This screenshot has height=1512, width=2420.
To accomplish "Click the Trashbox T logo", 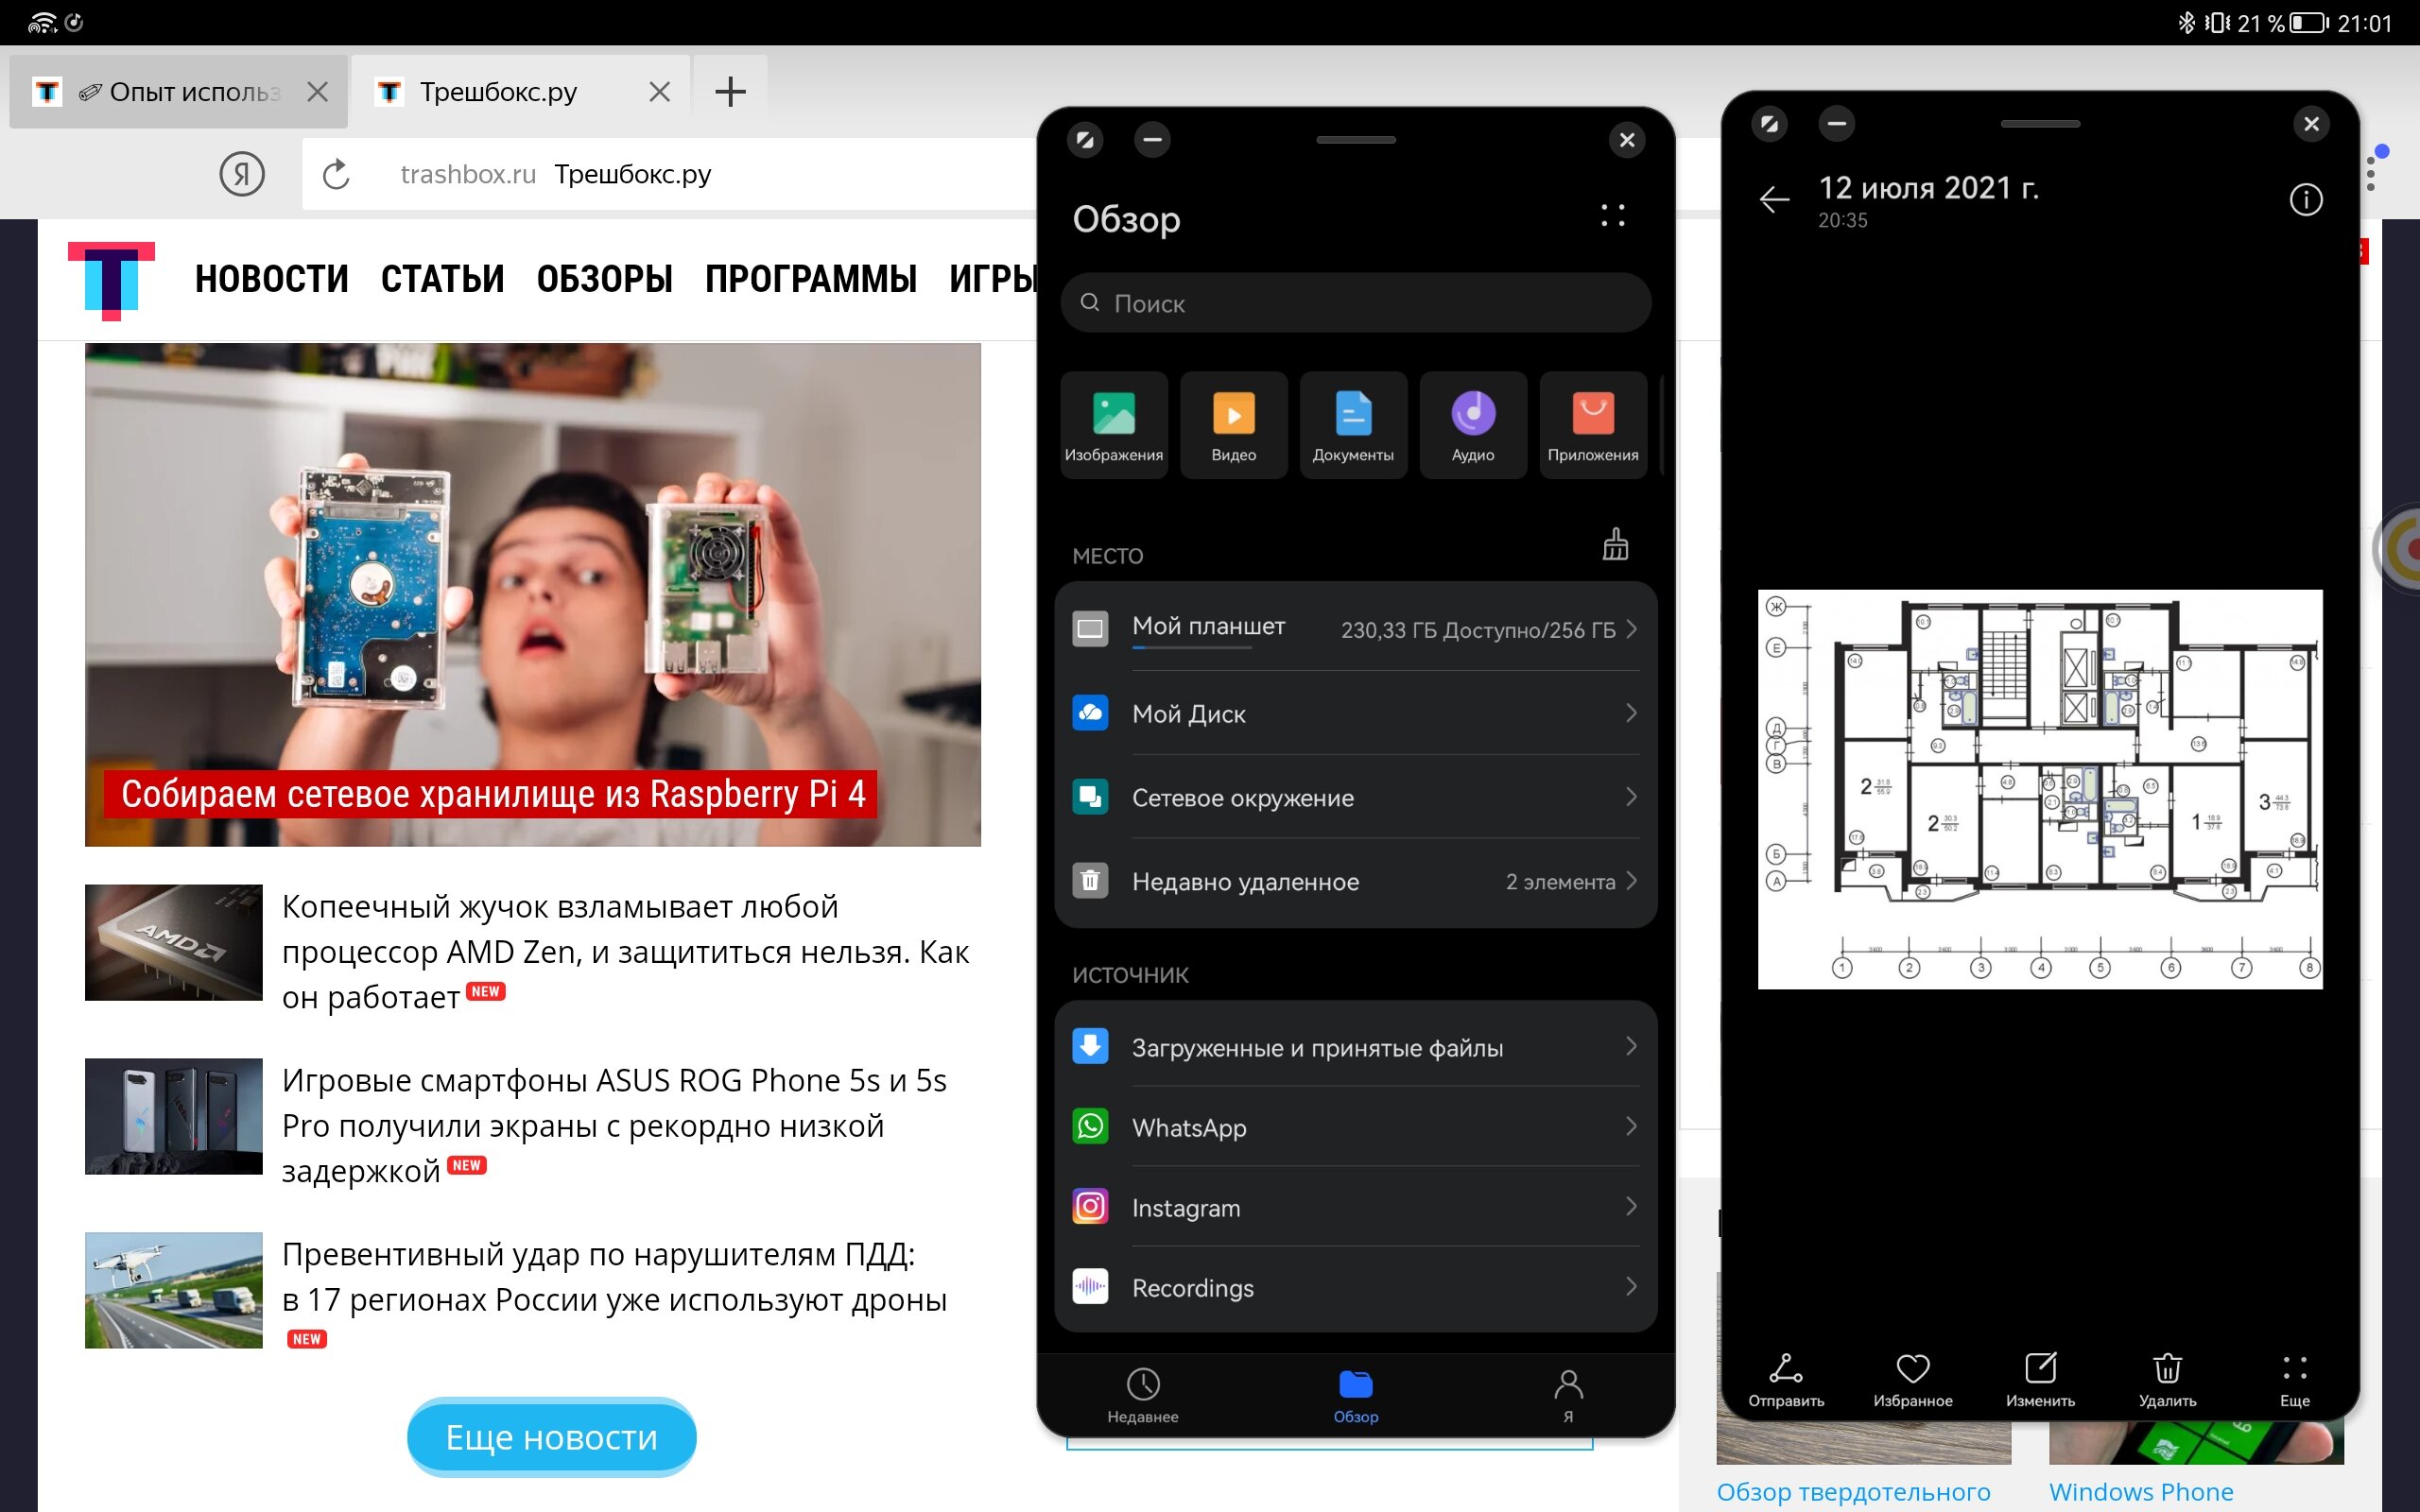I will coord(111,280).
